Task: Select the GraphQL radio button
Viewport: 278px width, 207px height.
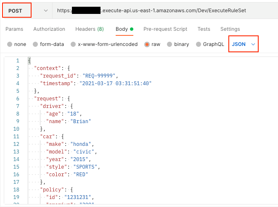Action: coord(199,44)
